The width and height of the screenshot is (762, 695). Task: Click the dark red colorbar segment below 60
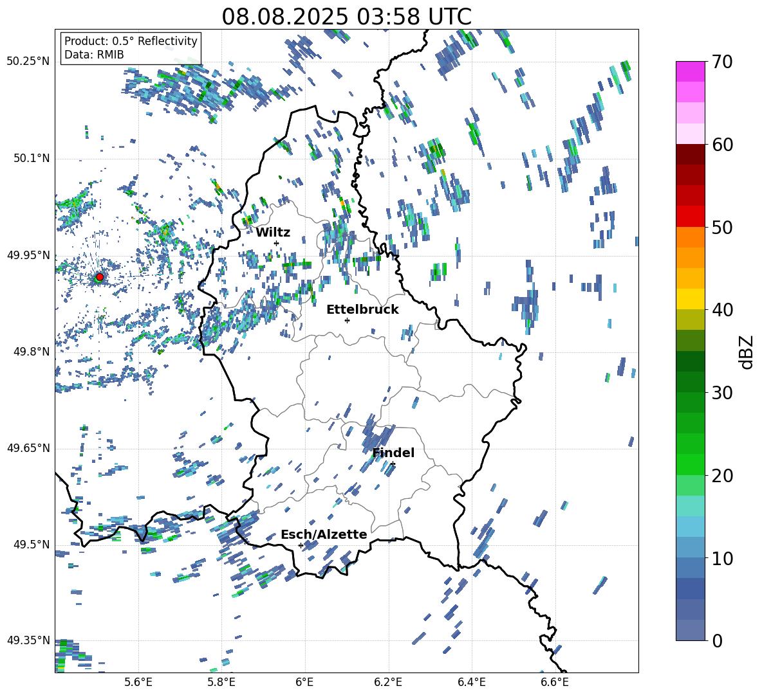tap(690, 154)
